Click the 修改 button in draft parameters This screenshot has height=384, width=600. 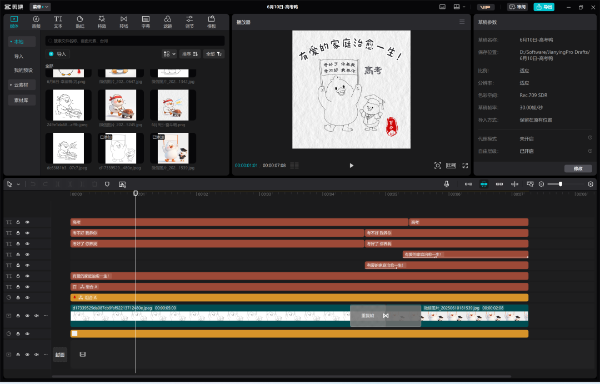pos(578,168)
